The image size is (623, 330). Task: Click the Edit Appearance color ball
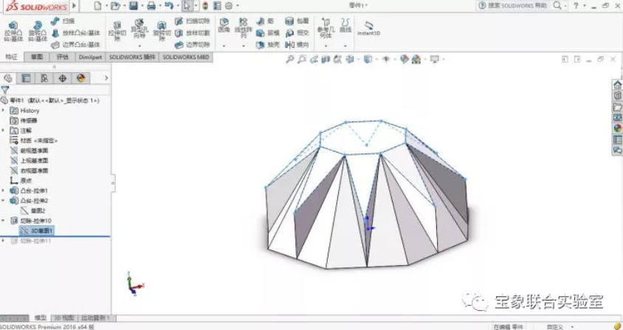pos(404,60)
